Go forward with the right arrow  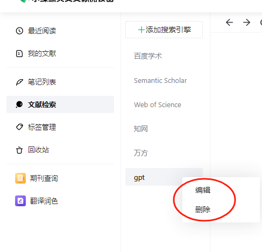[246, 23]
